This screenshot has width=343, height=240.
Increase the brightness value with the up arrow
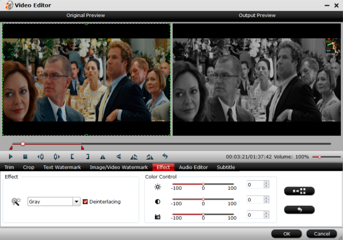coord(266,183)
